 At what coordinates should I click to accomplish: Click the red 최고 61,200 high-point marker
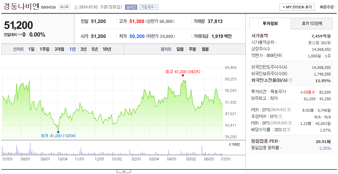click(x=183, y=76)
